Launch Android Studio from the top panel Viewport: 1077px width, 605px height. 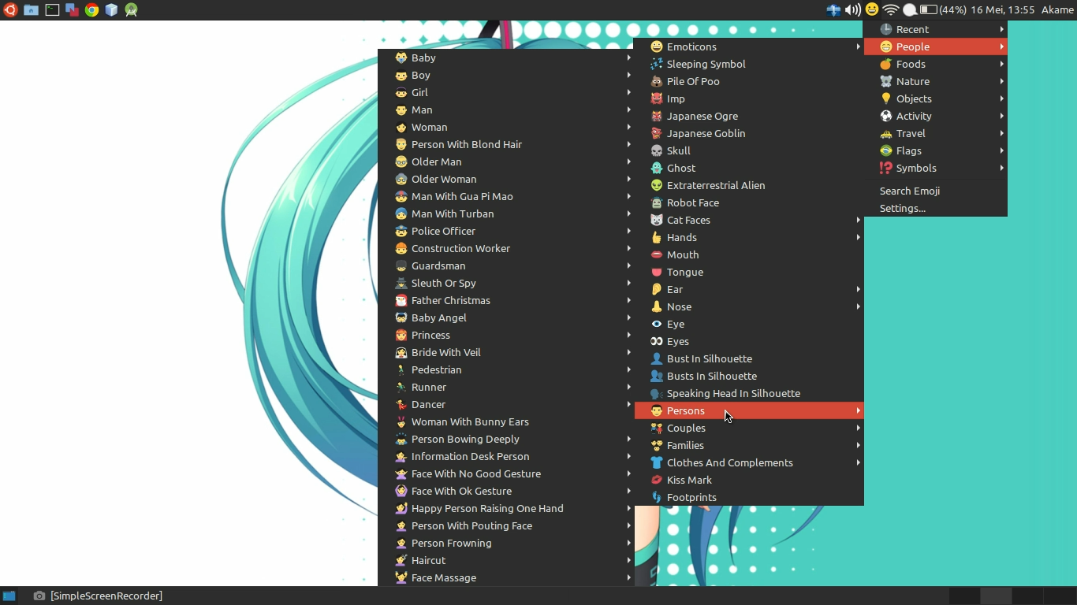tap(131, 10)
